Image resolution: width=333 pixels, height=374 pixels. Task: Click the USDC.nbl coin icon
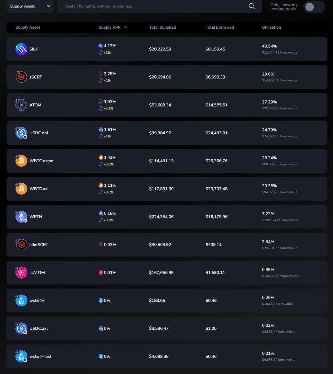[21, 133]
